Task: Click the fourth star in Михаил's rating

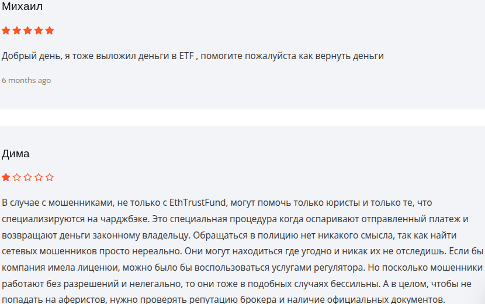Action: click(39, 30)
